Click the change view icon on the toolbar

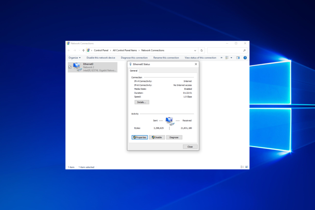click(x=227, y=58)
